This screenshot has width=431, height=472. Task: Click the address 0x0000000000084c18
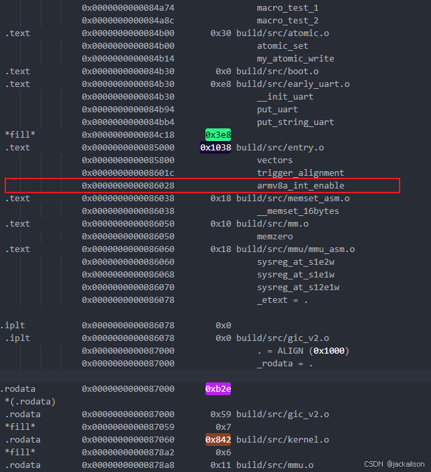pyautogui.click(x=128, y=135)
